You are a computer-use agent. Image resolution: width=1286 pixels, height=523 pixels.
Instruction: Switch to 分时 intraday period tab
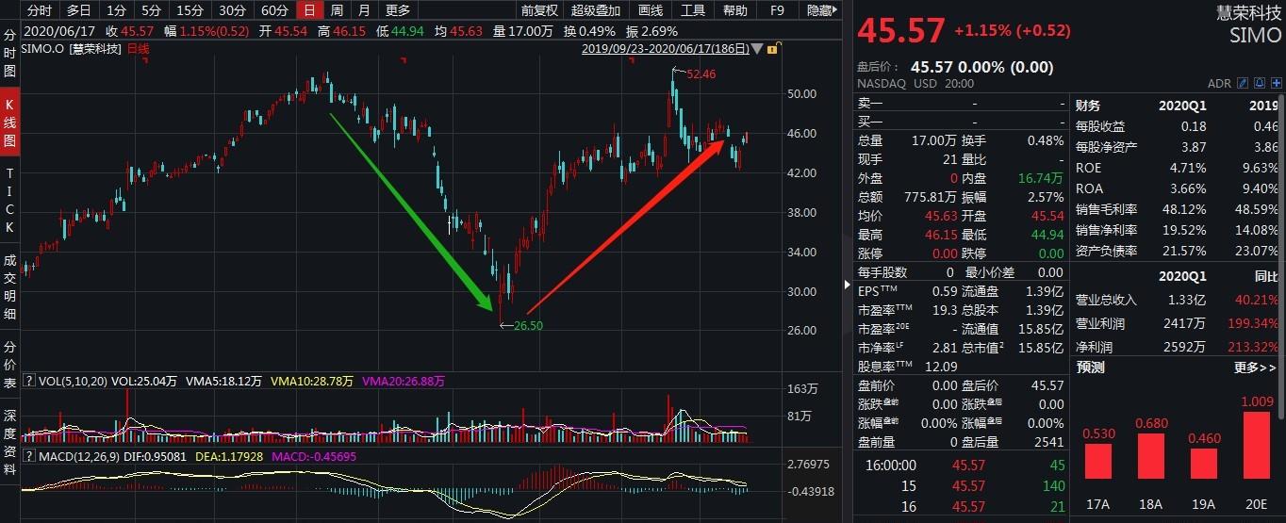point(40,10)
